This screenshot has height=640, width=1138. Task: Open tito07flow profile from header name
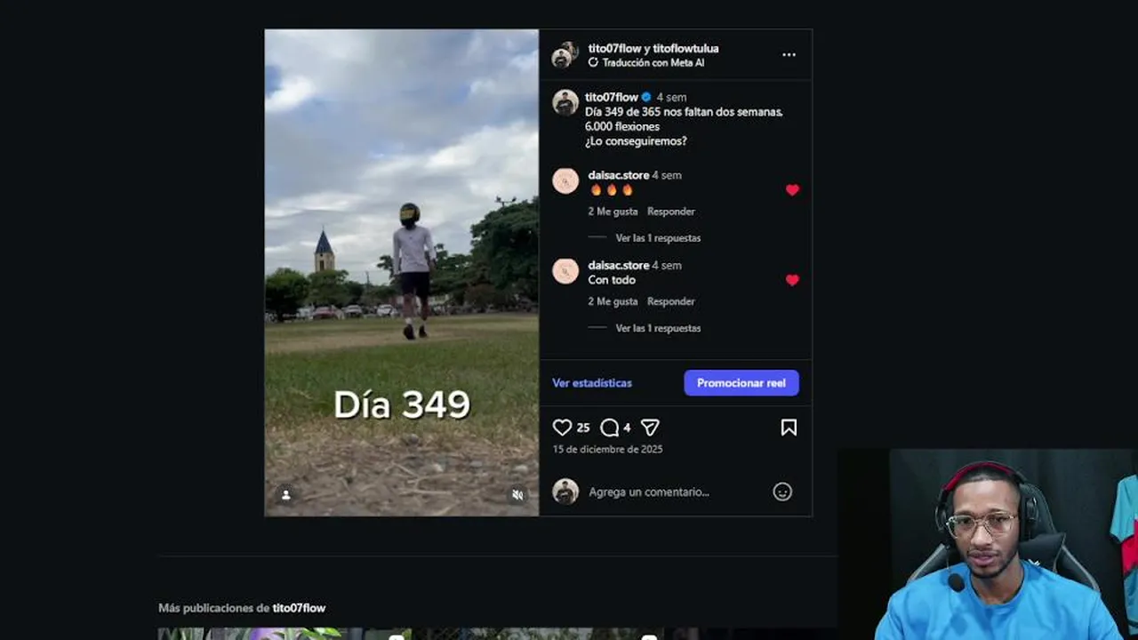tap(614, 48)
